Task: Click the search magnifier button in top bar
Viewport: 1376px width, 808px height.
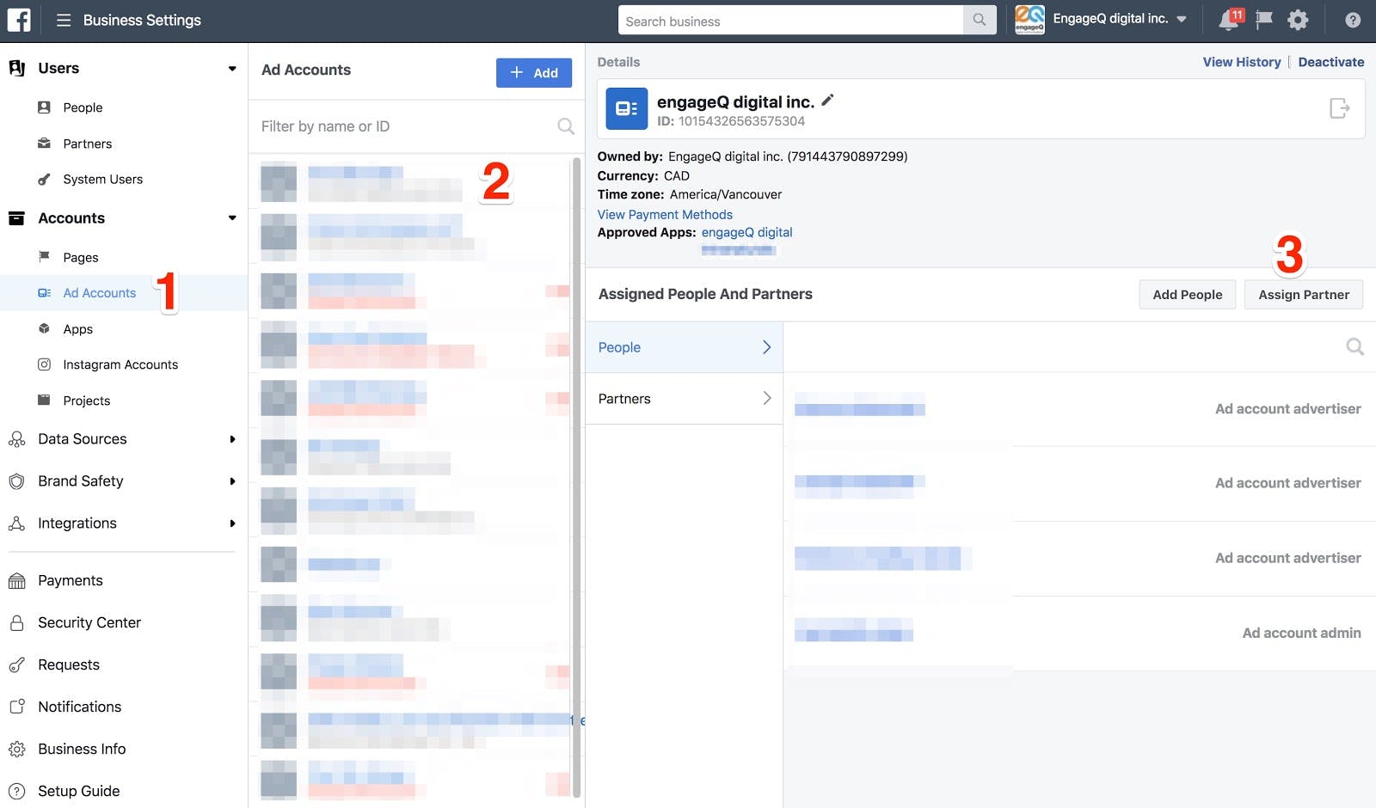Action: tap(980, 21)
